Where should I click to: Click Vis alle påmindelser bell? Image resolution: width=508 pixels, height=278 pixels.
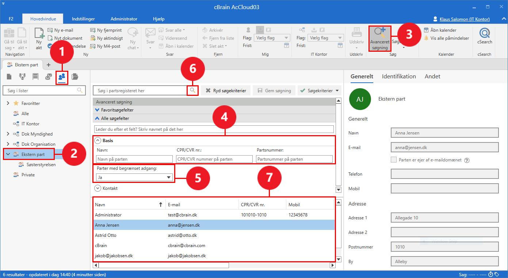coord(426,38)
